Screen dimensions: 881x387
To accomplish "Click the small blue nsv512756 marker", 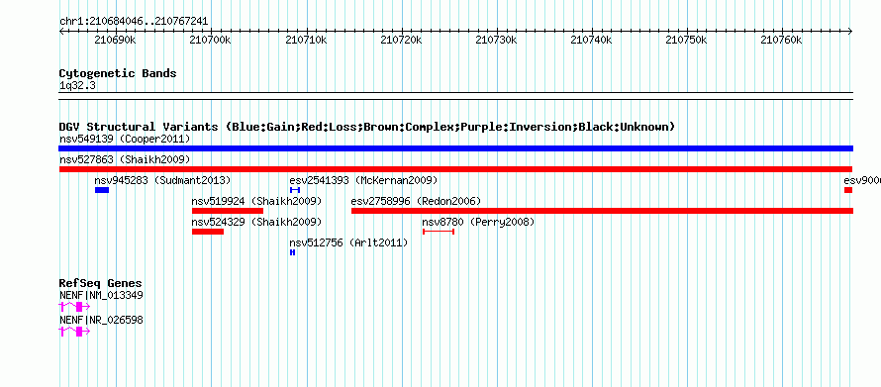I will point(292,252).
